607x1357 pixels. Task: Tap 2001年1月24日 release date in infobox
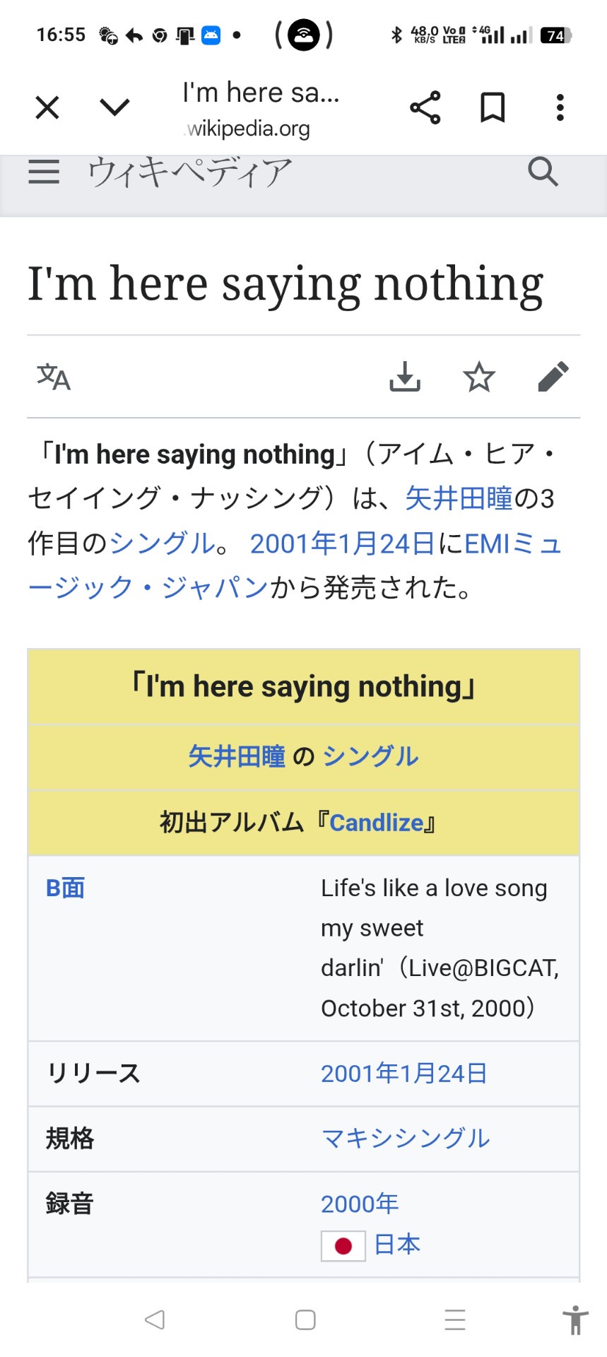[x=403, y=1074]
